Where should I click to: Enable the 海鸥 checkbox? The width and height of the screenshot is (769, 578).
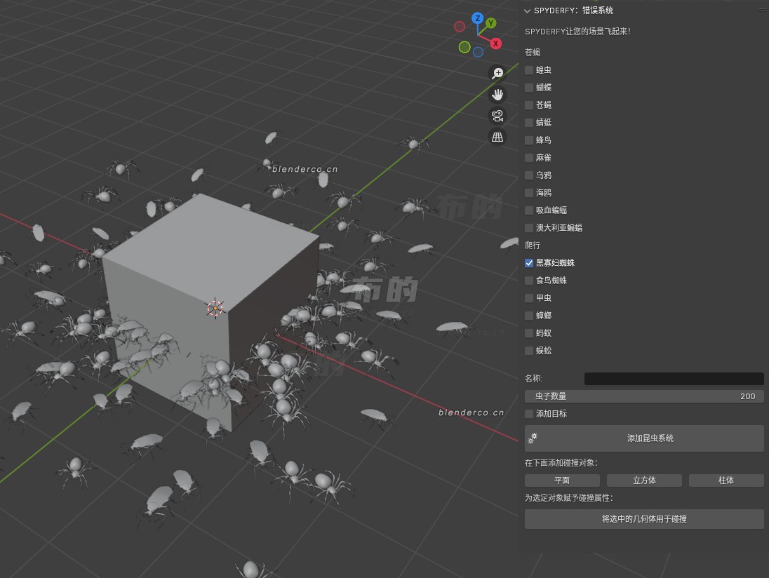click(529, 193)
